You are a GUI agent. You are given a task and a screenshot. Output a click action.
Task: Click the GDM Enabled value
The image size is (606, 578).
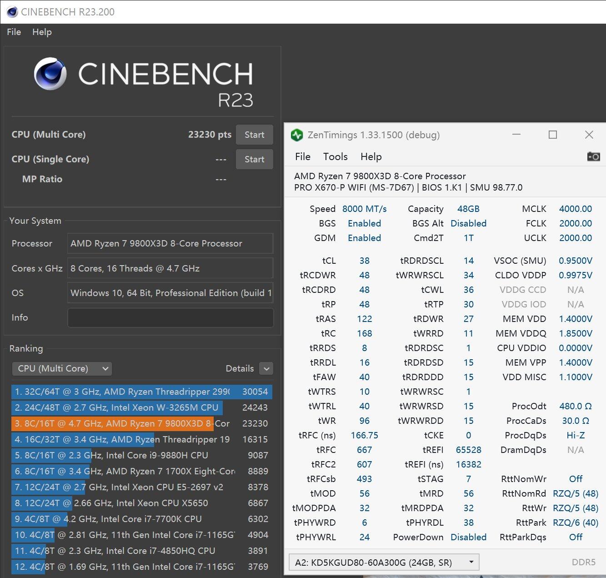[365, 238]
